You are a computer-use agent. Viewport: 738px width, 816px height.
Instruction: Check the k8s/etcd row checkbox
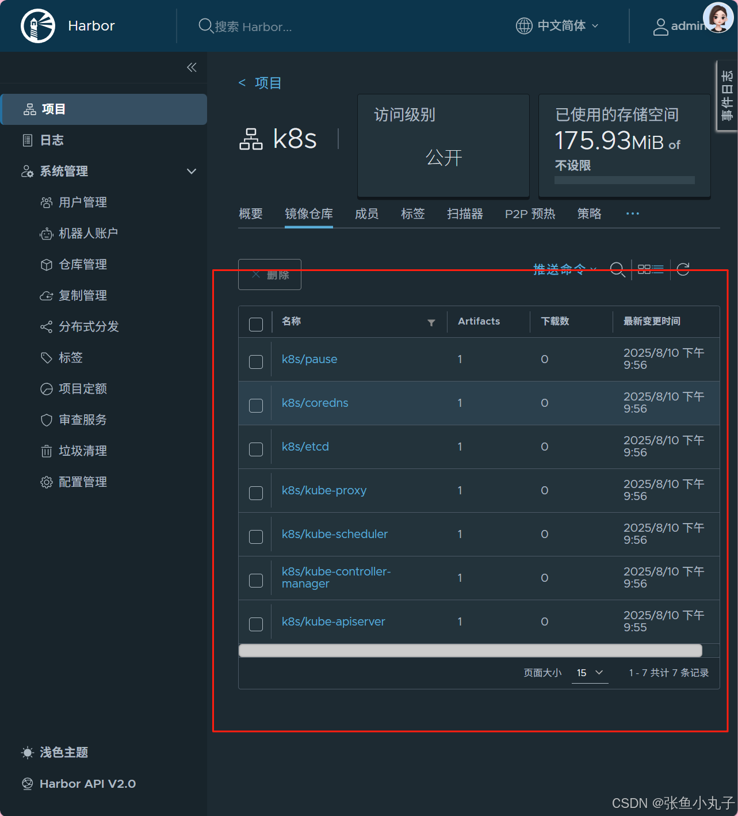(x=256, y=449)
